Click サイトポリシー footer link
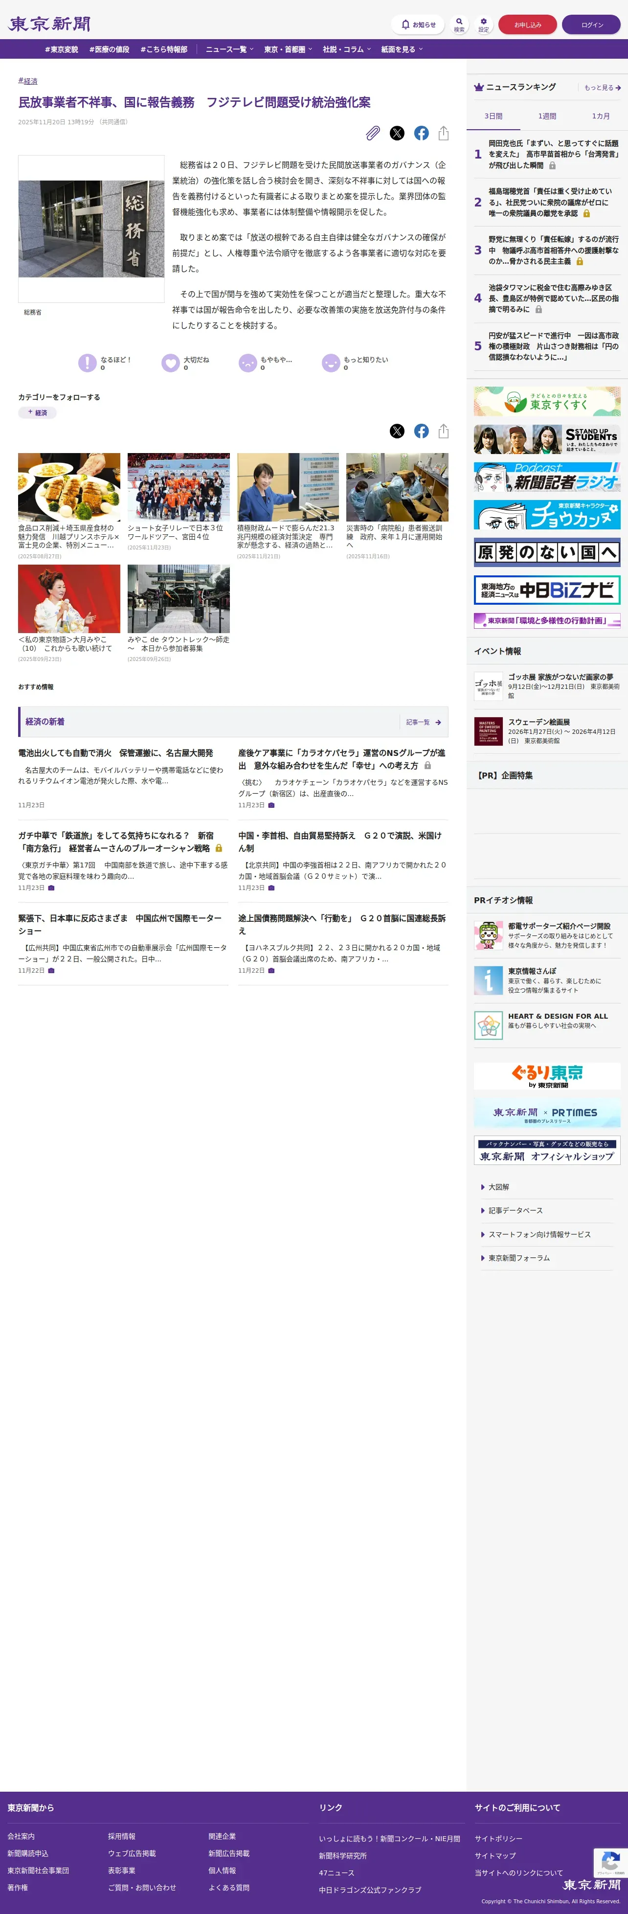 499,1838
